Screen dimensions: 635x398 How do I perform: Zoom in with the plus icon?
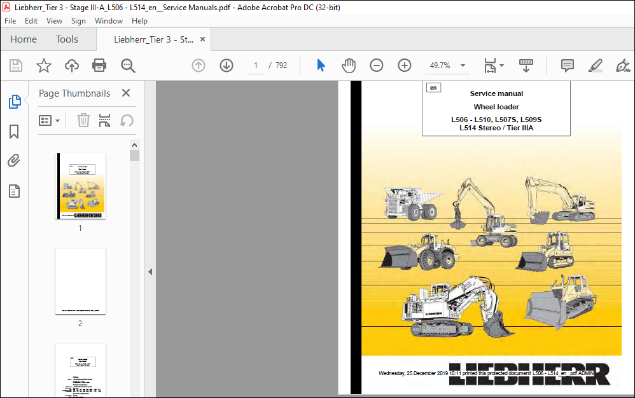(404, 65)
